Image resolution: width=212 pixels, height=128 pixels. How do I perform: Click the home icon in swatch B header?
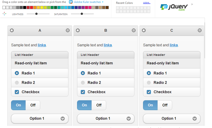[x=78, y=30]
